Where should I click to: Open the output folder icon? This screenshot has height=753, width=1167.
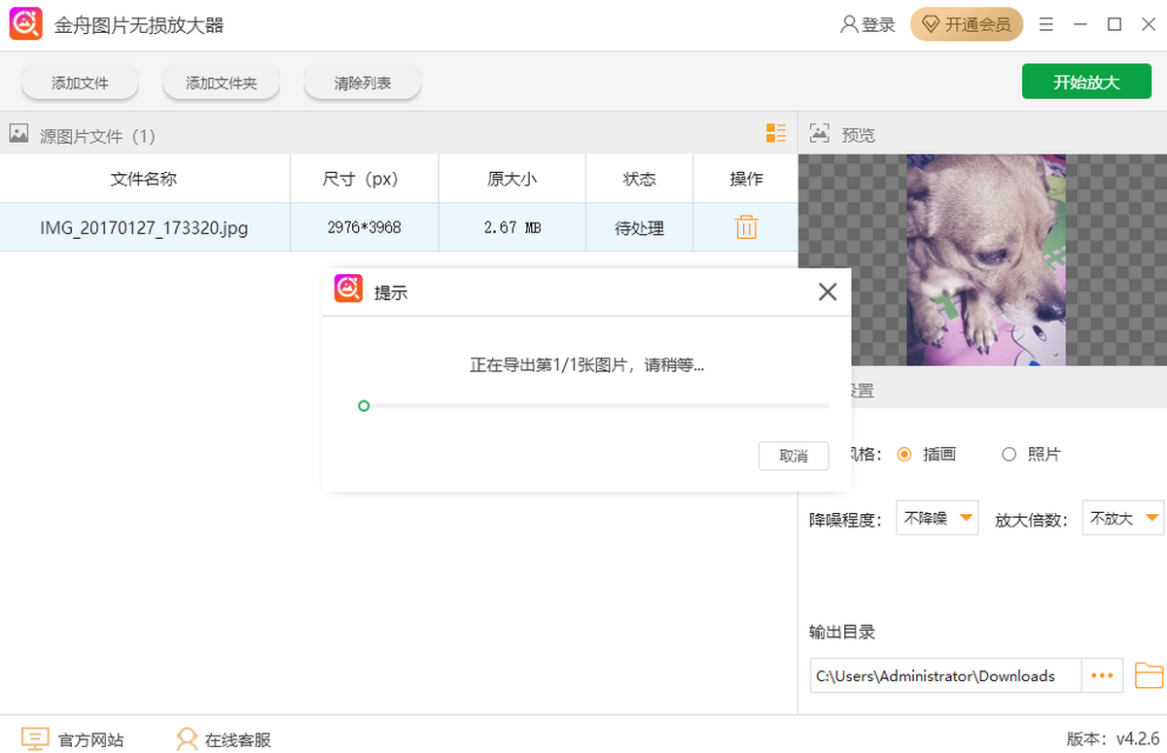tap(1149, 675)
